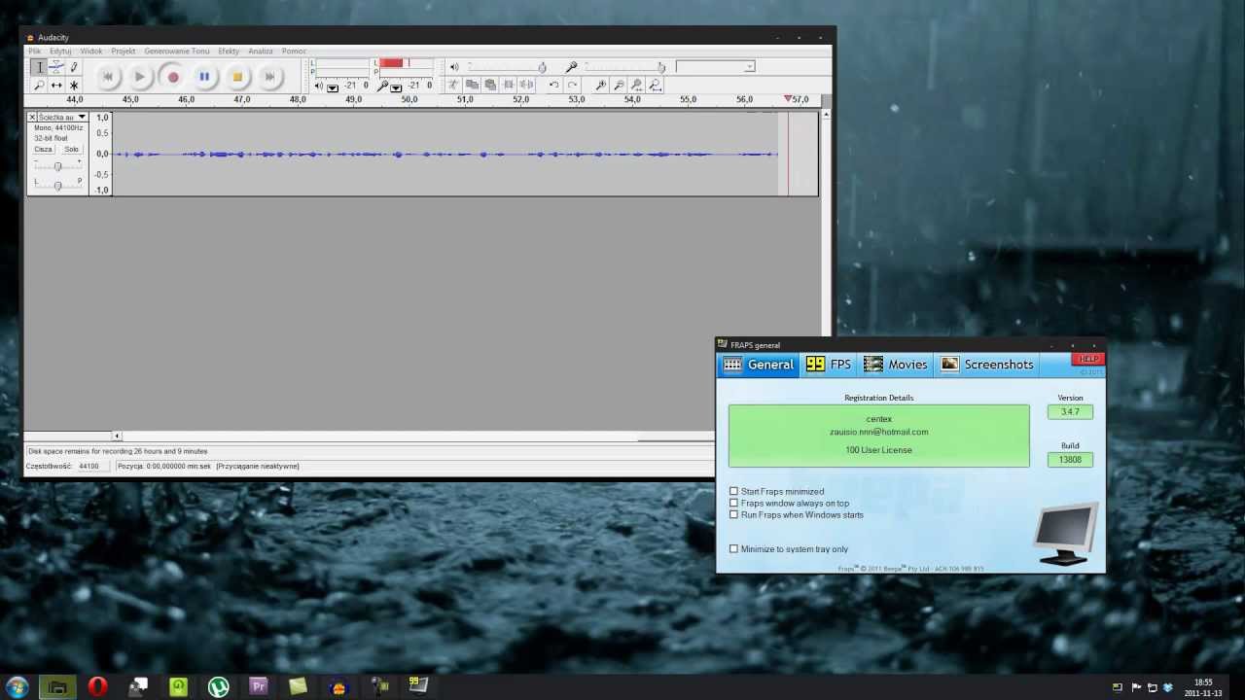The image size is (1245, 700).
Task: Undo the last Audacity action
Action: pyautogui.click(x=553, y=86)
